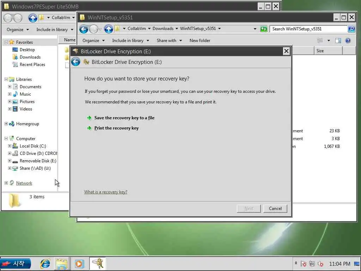Select Pictures library in sidebar
The width and height of the screenshot is (361, 271).
pyautogui.click(x=27, y=101)
